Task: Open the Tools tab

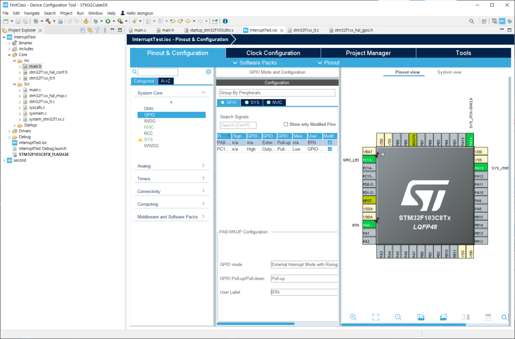Action: pos(463,53)
